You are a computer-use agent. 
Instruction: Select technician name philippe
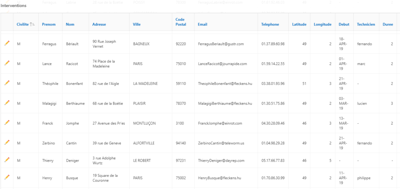point(364,178)
